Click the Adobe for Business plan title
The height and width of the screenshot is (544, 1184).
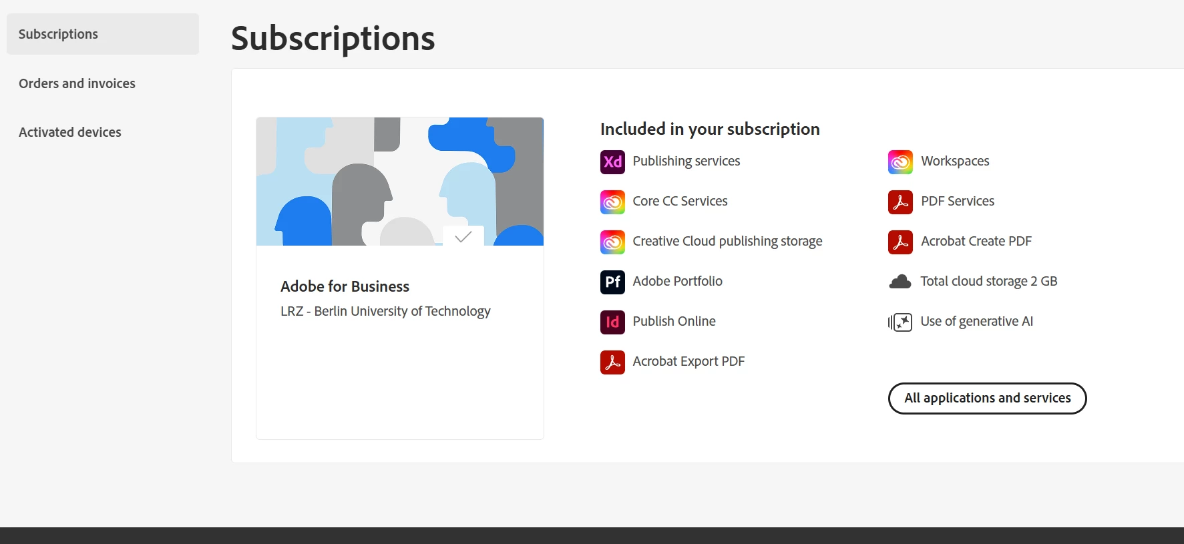[345, 286]
